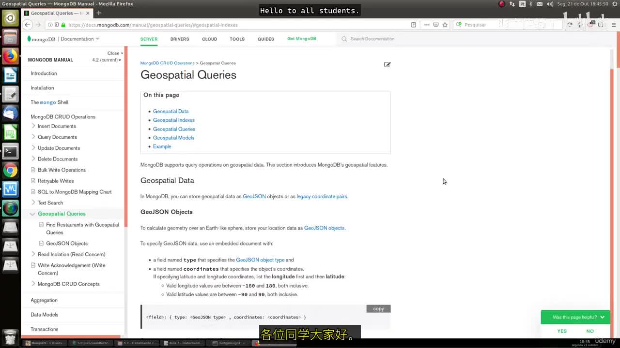
Task: Expand the Insert Documents section
Action: click(33, 126)
